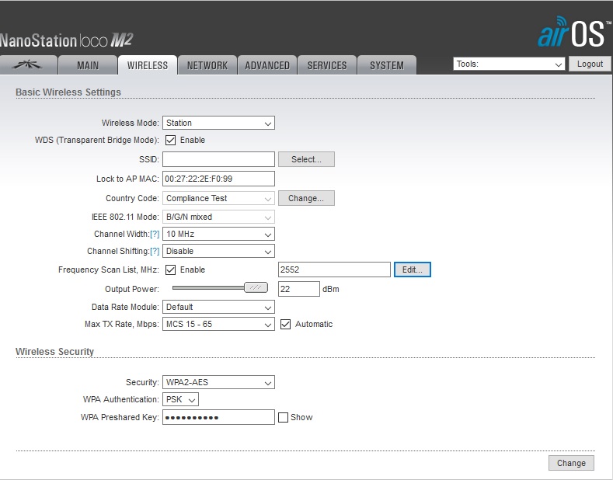Open the WPA Authentication dropdown

(181, 399)
